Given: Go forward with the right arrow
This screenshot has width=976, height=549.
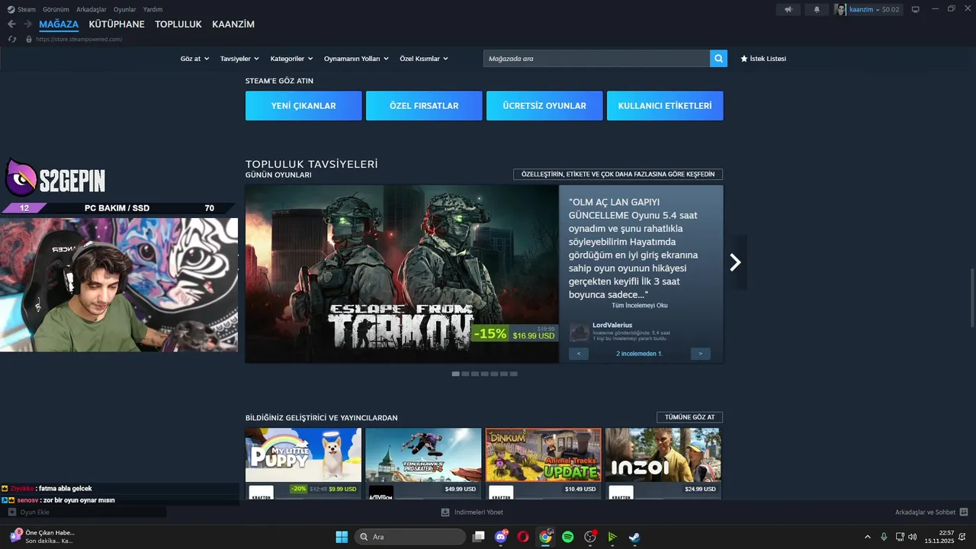Looking at the screenshot, I should point(27,24).
